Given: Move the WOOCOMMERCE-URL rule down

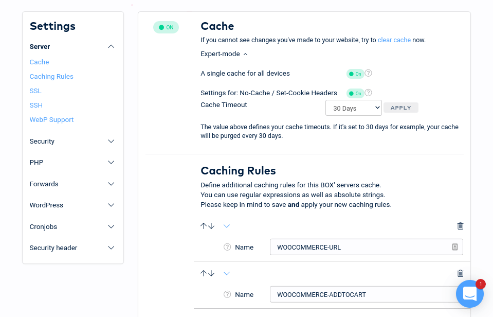Looking at the screenshot, I should coord(212,226).
